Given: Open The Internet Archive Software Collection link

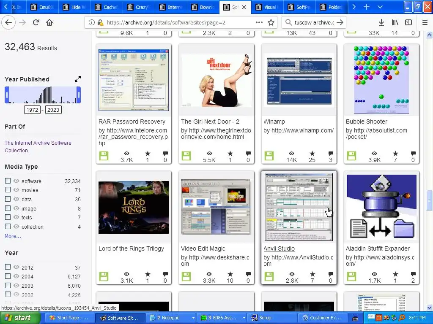Looking at the screenshot, I should pos(38,146).
